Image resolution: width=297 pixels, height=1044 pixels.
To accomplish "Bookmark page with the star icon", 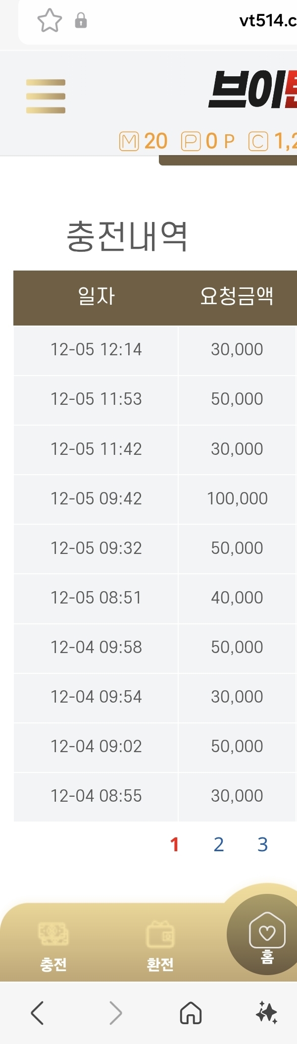I will click(49, 21).
